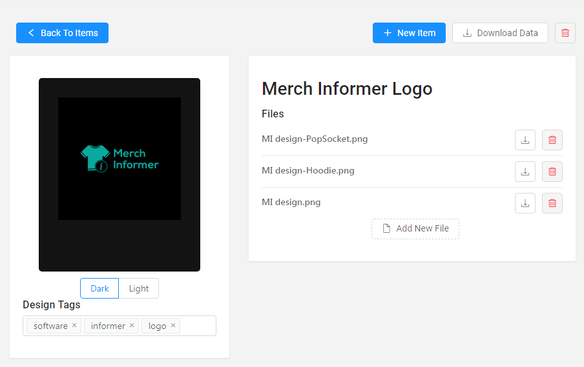Remove the software tag

(x=74, y=325)
